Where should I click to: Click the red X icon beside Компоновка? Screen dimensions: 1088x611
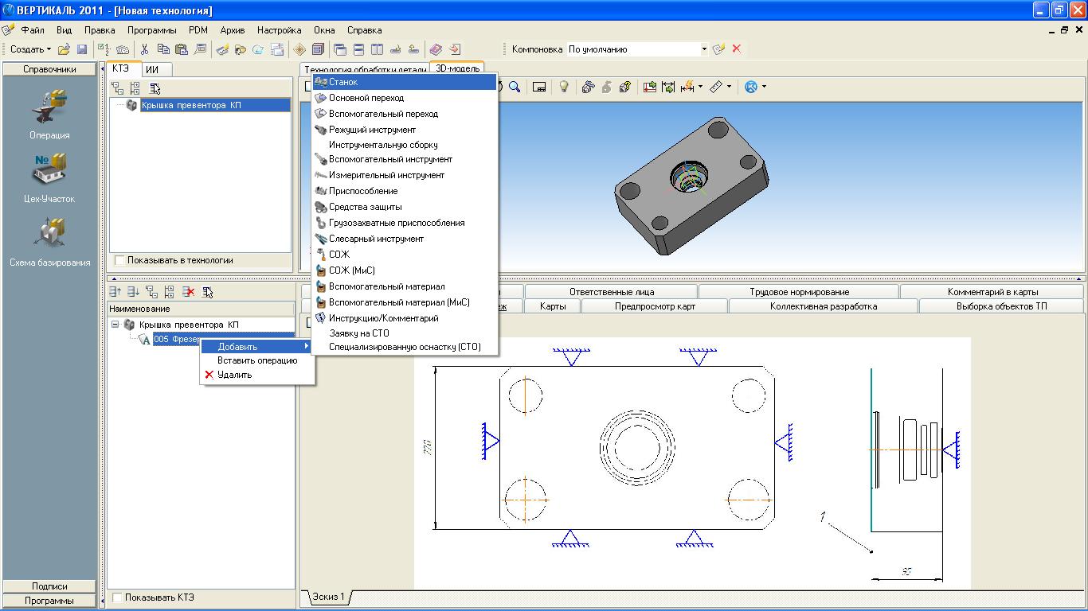coord(737,49)
